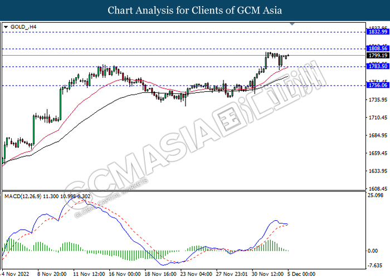Click the 16 Nov 00:00 time label
Viewport: 390px width, 278px height.
tap(125, 274)
